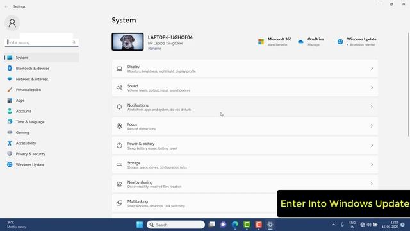Click the search magnifier in settings search box

click(x=74, y=42)
